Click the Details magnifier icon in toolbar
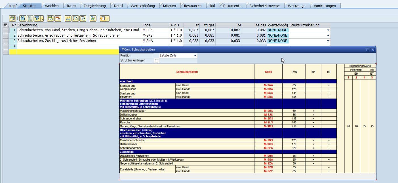398x183 pixels. (x=12, y=18)
